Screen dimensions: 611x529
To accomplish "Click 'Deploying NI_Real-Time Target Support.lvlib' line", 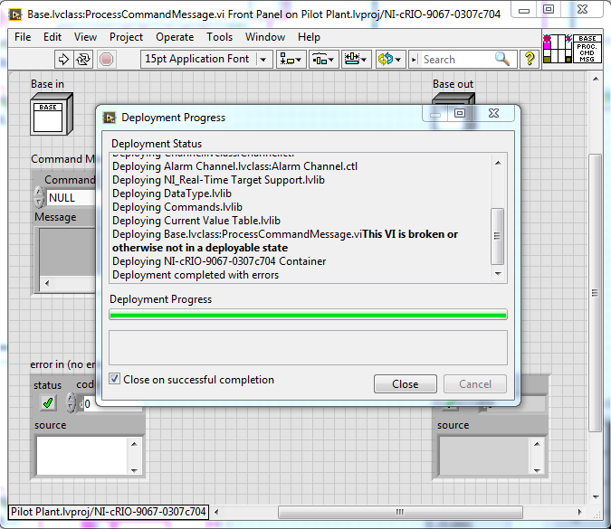I will point(218,179).
